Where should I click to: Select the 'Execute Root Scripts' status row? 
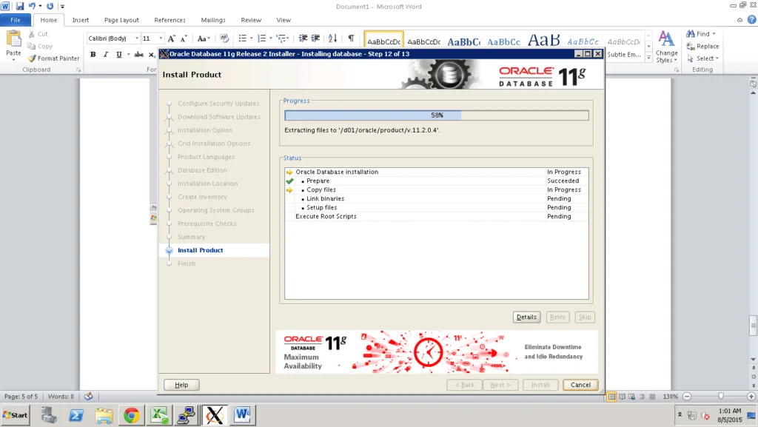[437, 216]
